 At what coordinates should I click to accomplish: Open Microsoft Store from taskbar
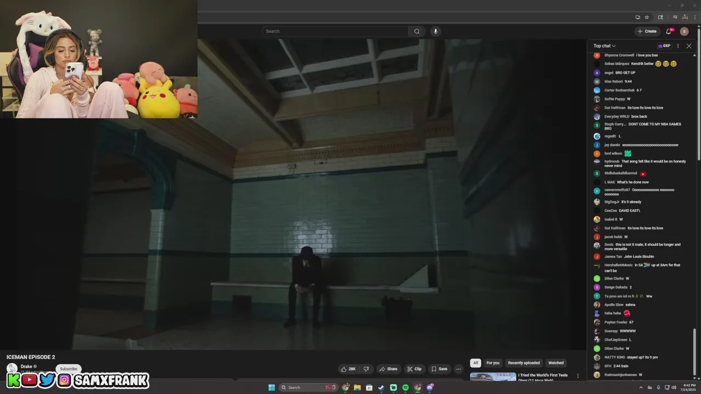369,387
